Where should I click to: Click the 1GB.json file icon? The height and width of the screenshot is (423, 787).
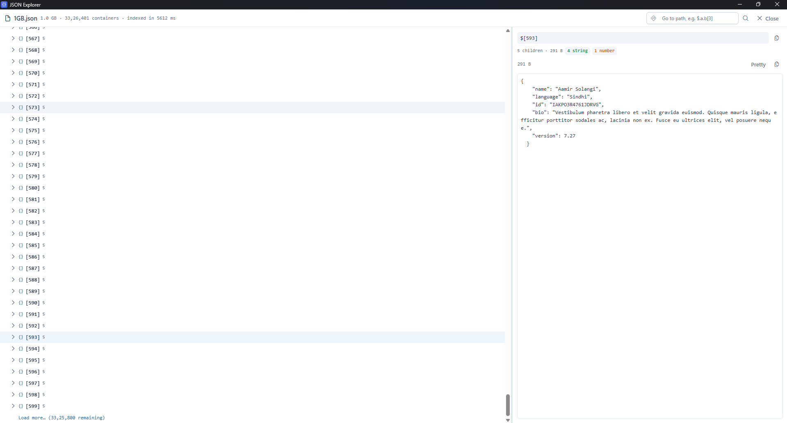click(7, 18)
